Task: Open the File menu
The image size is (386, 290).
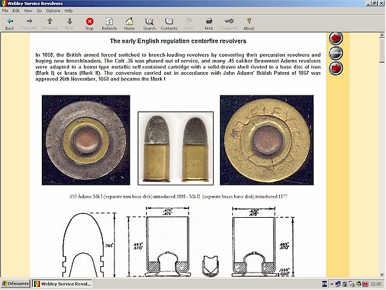Action: click(x=5, y=10)
